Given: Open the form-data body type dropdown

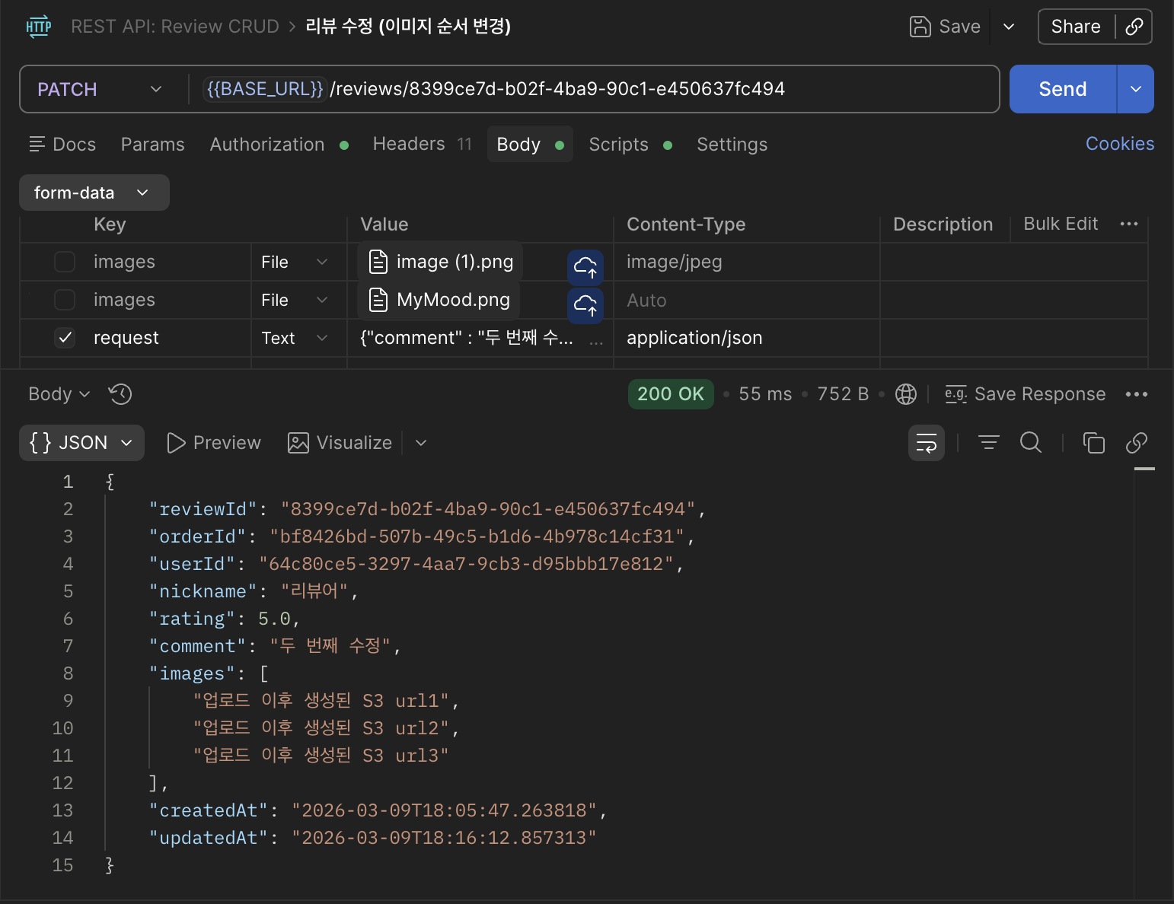Looking at the screenshot, I should pyautogui.click(x=94, y=193).
